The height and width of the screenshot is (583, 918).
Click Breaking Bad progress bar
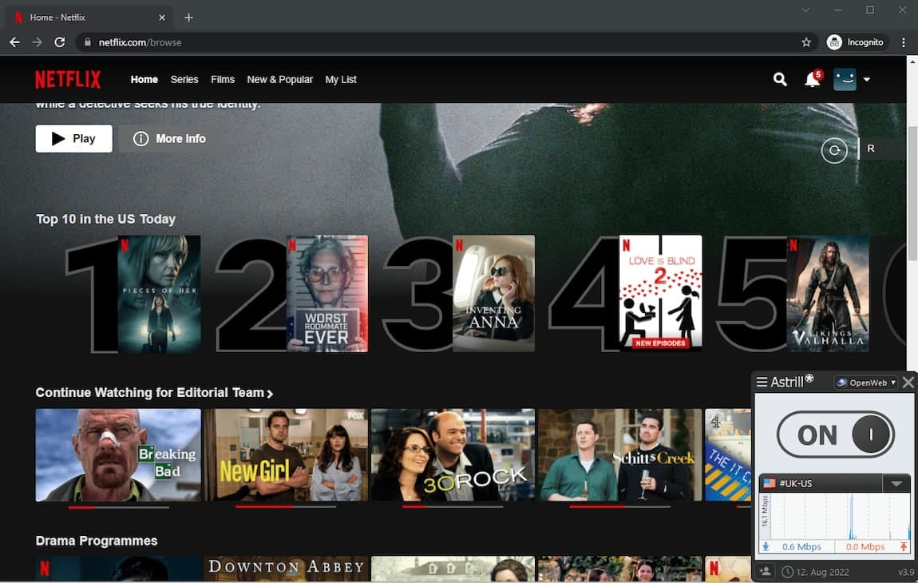[119, 507]
